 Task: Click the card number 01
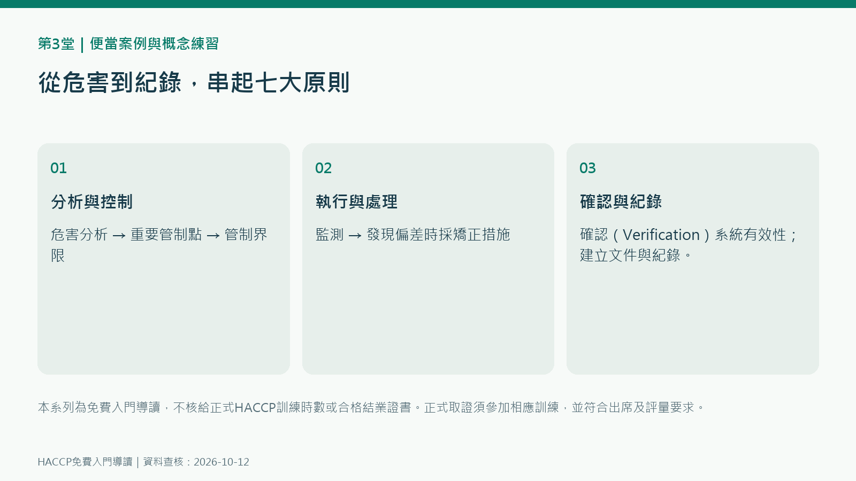pyautogui.click(x=58, y=168)
